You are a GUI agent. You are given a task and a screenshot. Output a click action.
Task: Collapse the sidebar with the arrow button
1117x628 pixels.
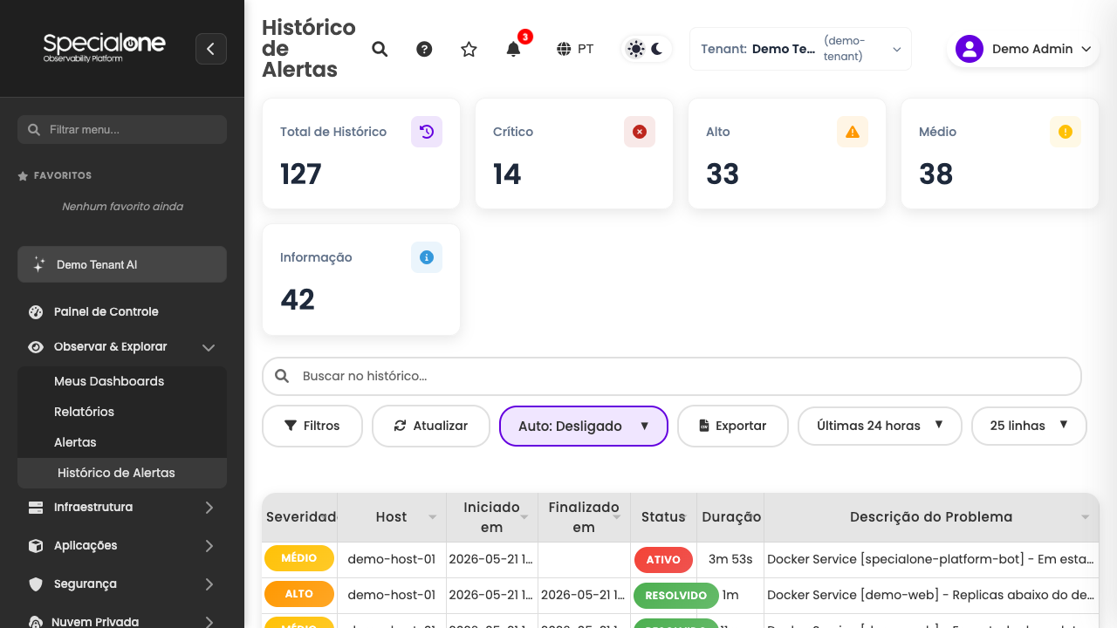pos(211,49)
